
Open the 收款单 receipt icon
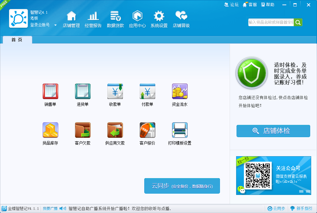[x=115, y=91]
